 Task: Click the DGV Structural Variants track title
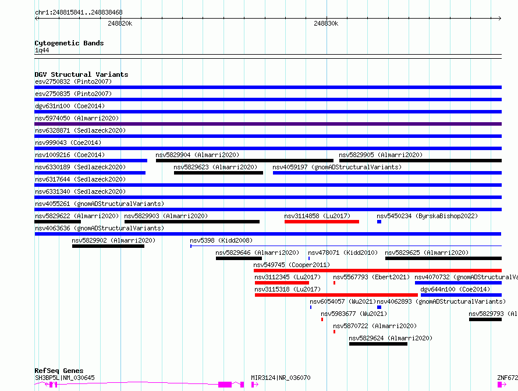pos(81,74)
